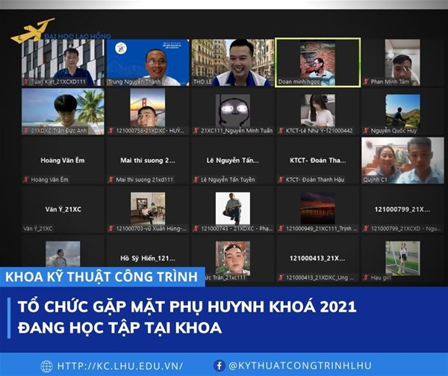
Task: Select the Hồ Sỹ Hiển participant tile
Action: 147,258
